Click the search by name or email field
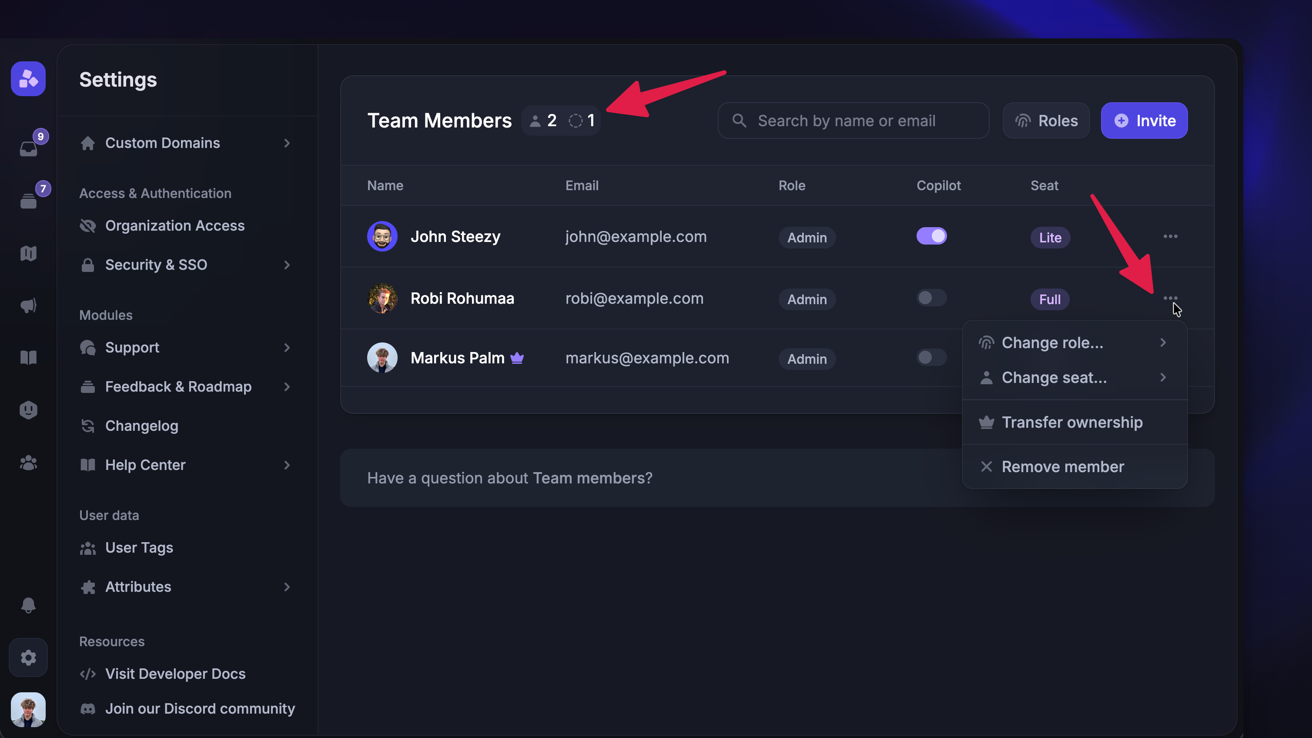Image resolution: width=1312 pixels, height=738 pixels. pyautogui.click(x=853, y=120)
